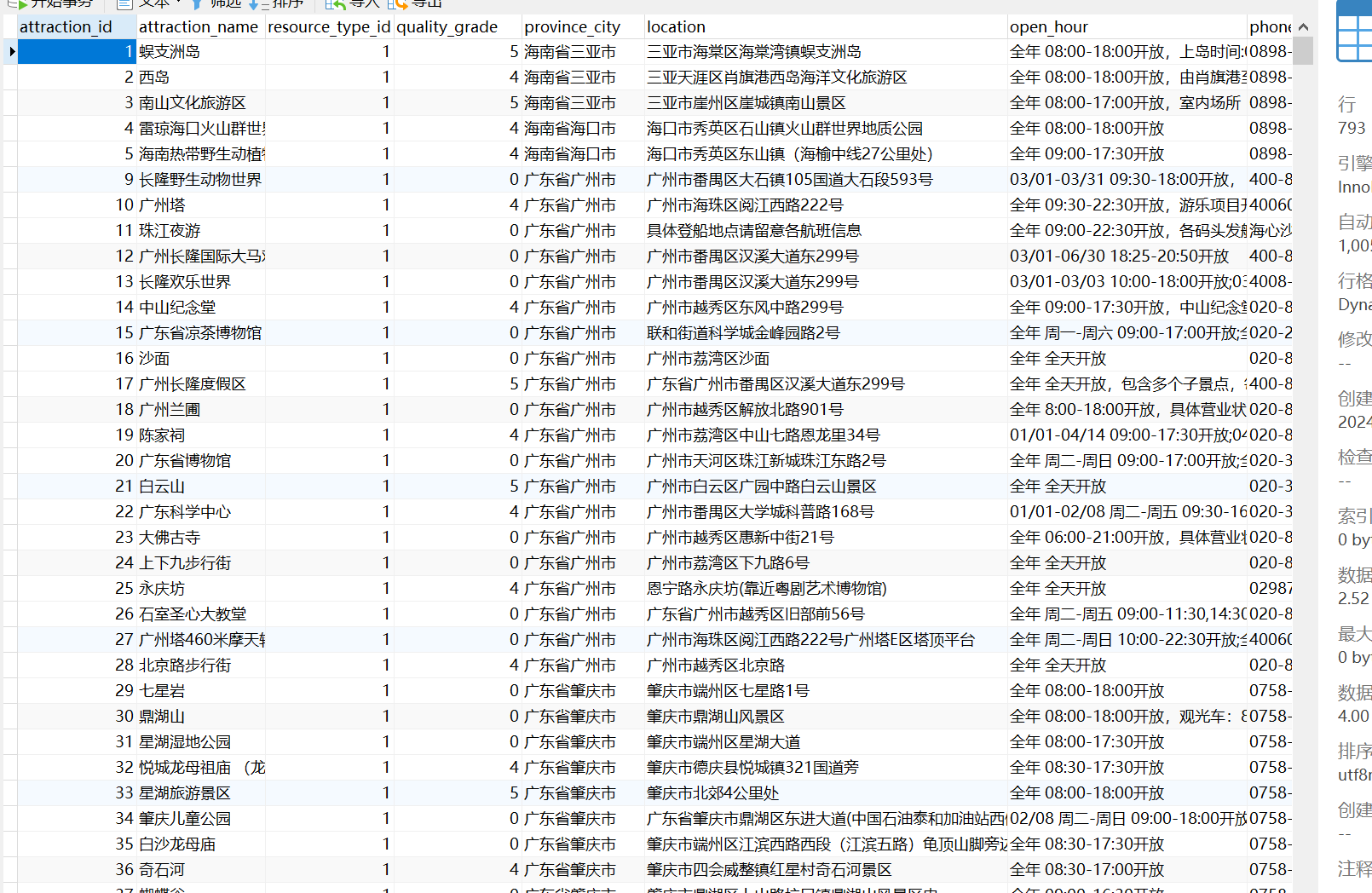Click quality_grade cell of row 33
This screenshot has width=1372, height=893.
tap(457, 793)
